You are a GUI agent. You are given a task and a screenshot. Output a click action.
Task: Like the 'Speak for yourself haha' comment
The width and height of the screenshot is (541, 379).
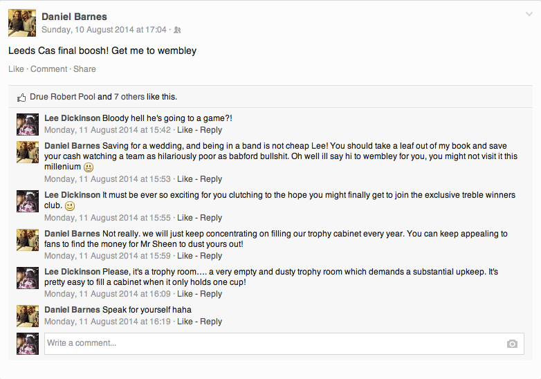tap(185, 322)
